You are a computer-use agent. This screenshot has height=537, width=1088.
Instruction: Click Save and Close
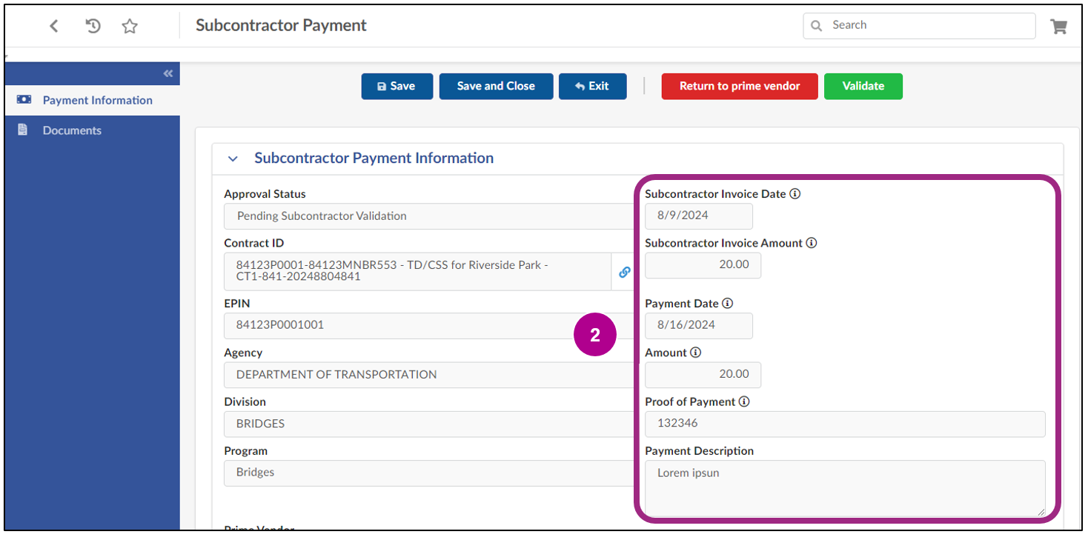click(495, 86)
